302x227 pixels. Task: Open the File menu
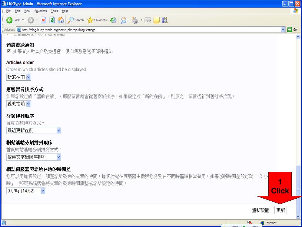click(9, 11)
